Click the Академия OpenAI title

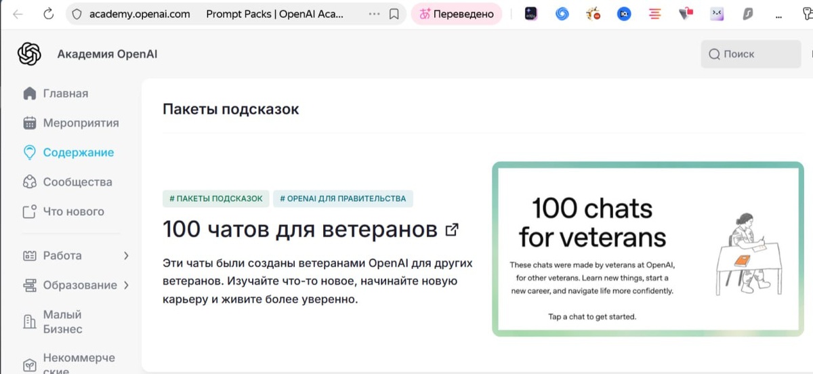[x=107, y=54]
